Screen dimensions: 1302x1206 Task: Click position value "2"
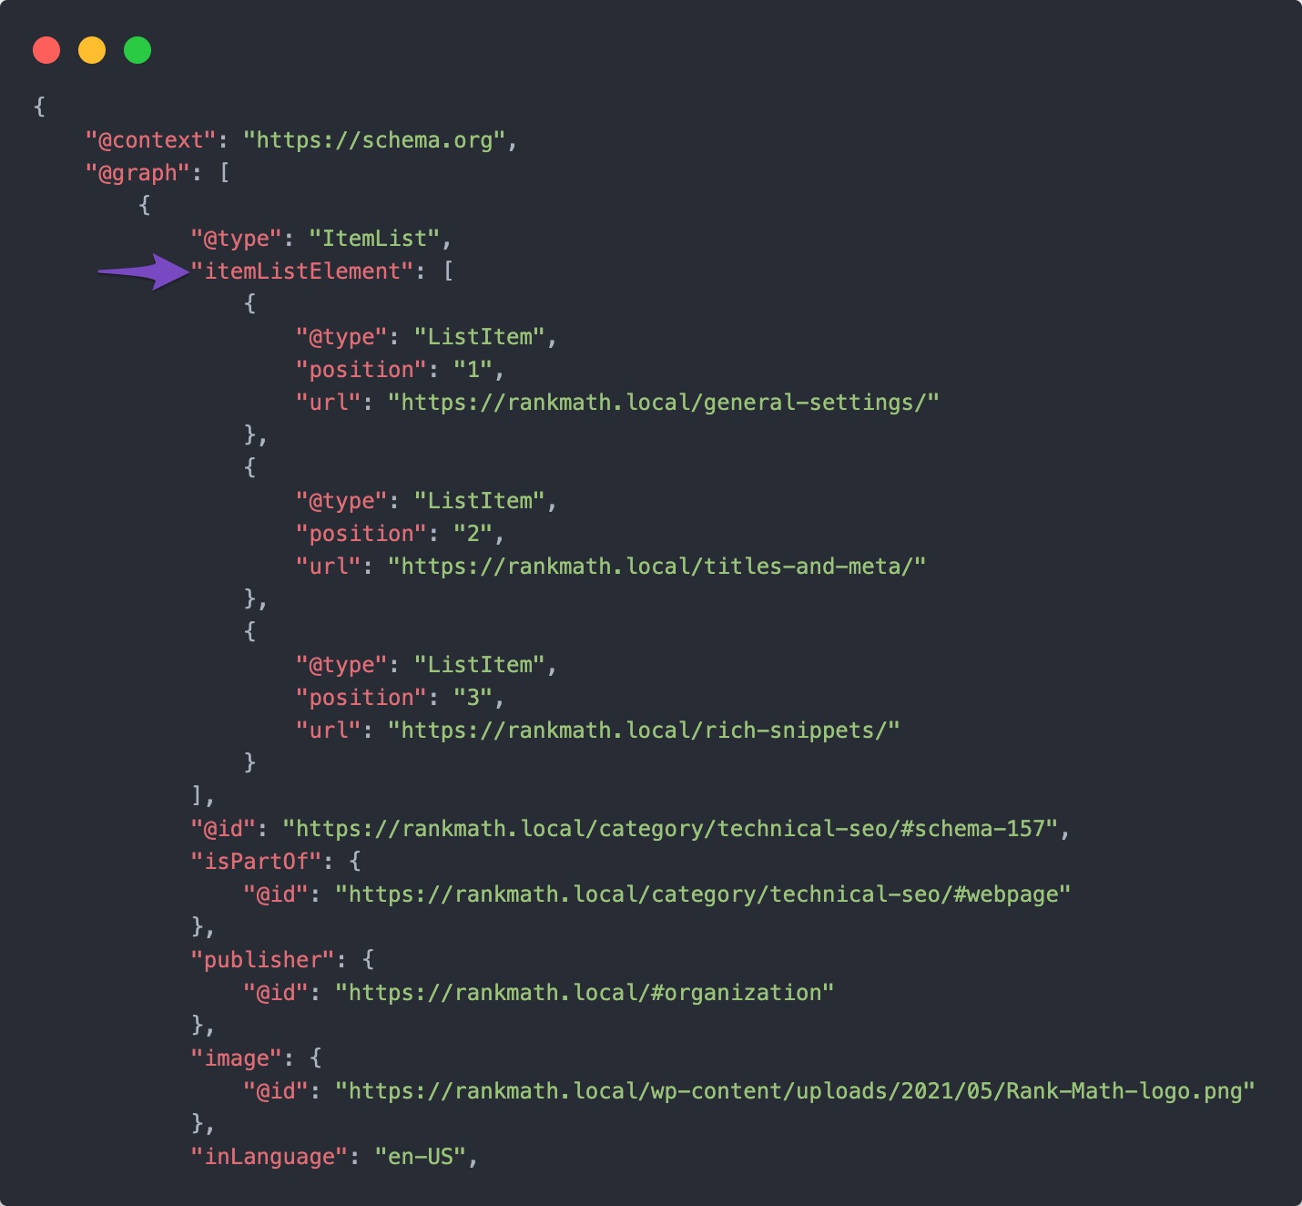pyautogui.click(x=473, y=534)
